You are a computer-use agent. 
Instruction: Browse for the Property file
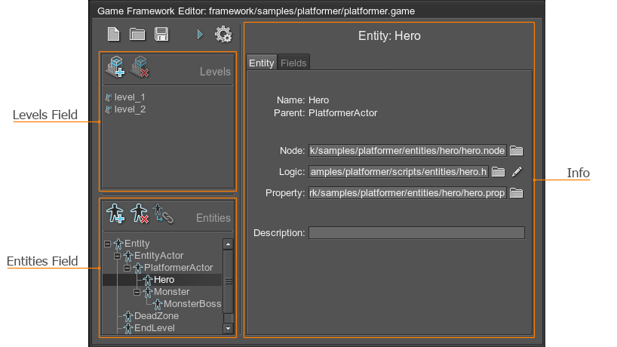pos(516,193)
